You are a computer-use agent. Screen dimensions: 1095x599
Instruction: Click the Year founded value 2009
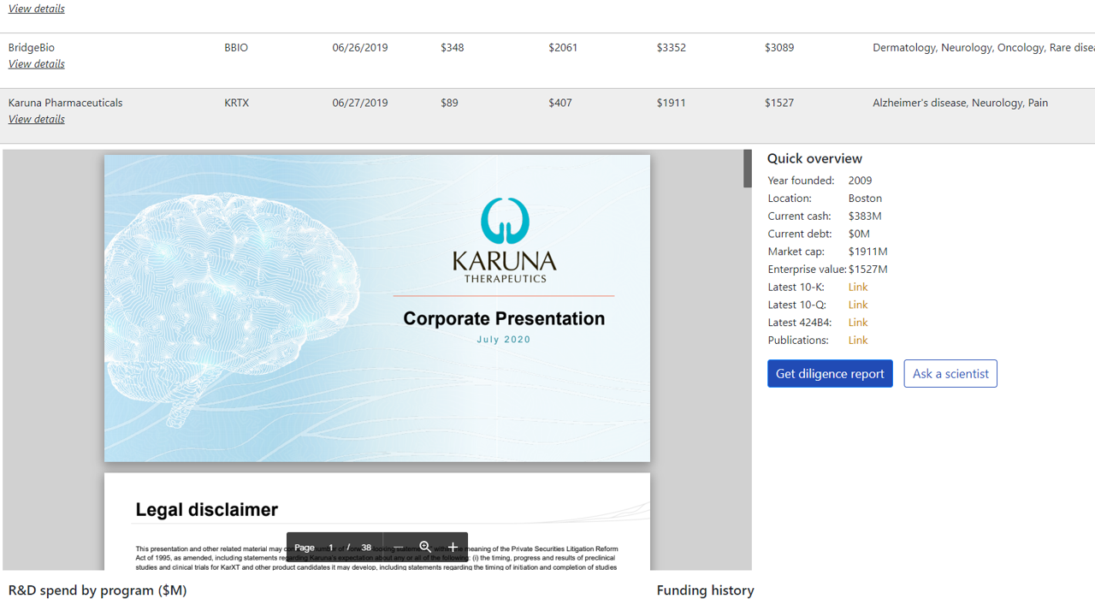point(861,181)
